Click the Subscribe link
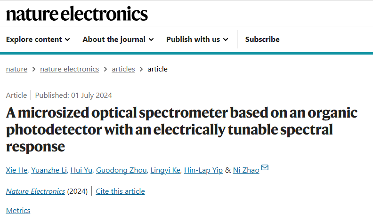 pos(262,40)
